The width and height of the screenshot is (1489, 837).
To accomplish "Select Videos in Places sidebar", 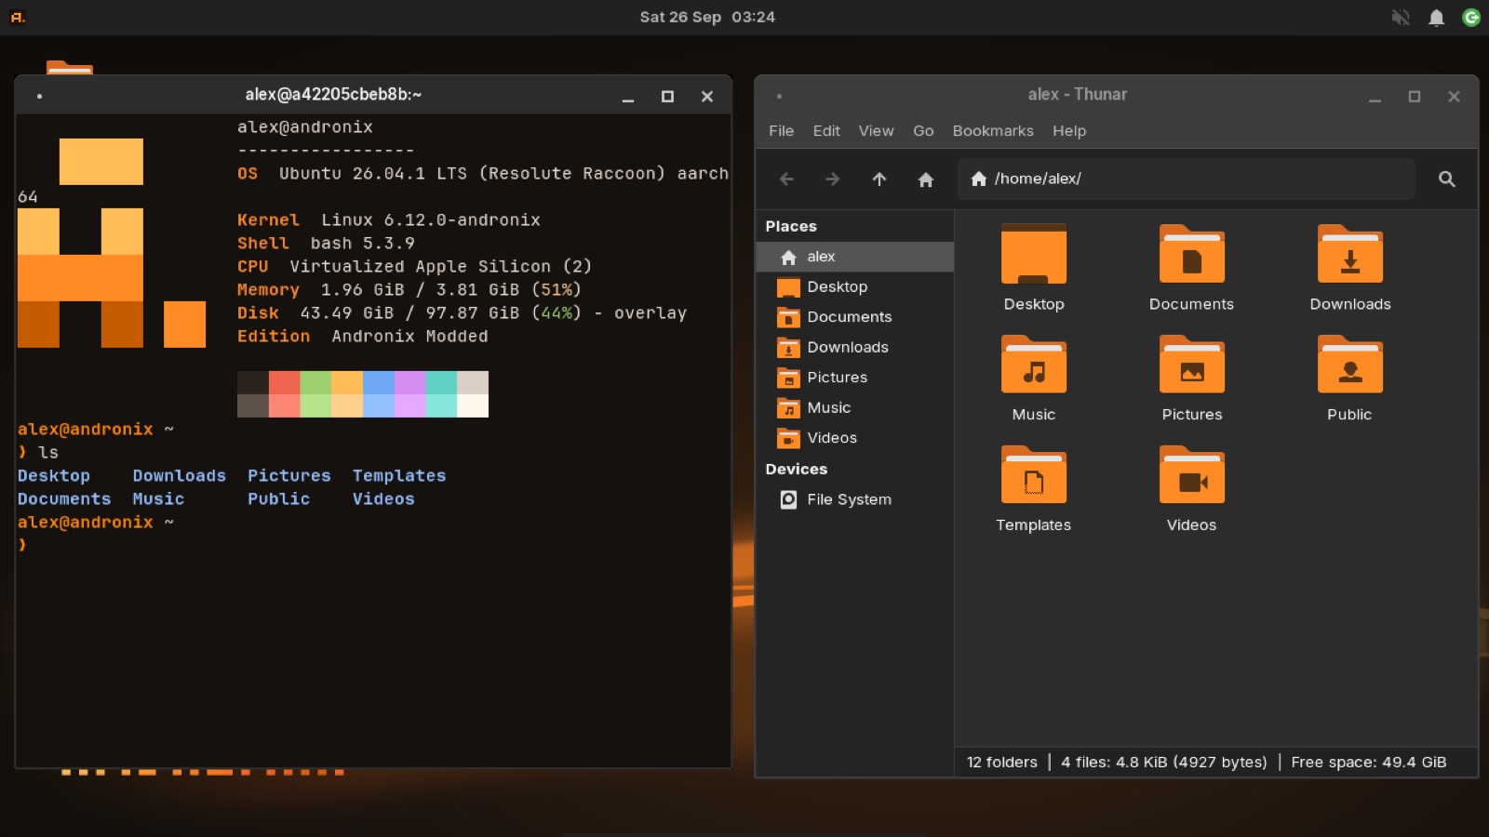I will (855, 438).
